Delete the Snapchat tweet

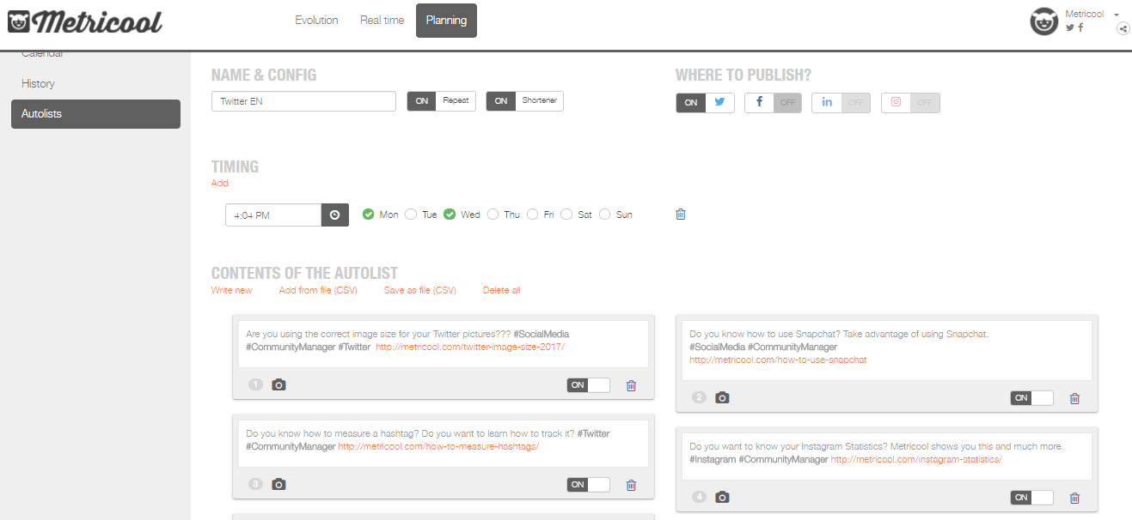coord(1074,398)
